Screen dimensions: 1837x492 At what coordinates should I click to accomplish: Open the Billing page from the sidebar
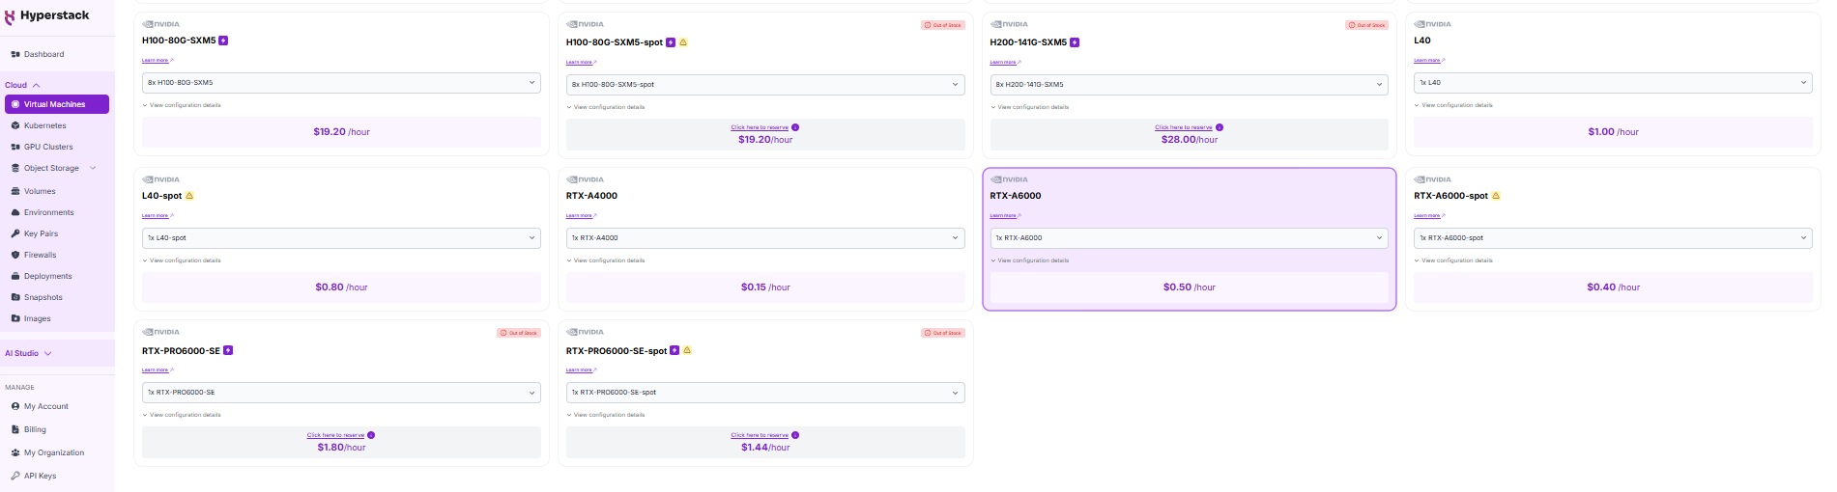(x=35, y=429)
